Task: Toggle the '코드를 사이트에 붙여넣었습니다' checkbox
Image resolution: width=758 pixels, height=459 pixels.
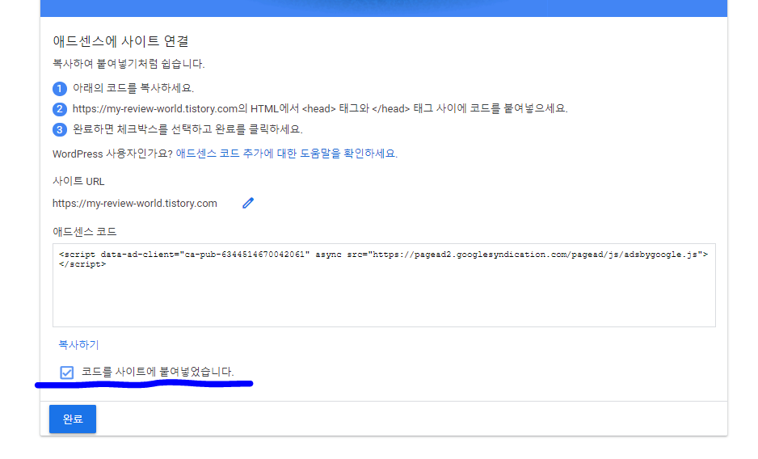Action: (x=67, y=373)
